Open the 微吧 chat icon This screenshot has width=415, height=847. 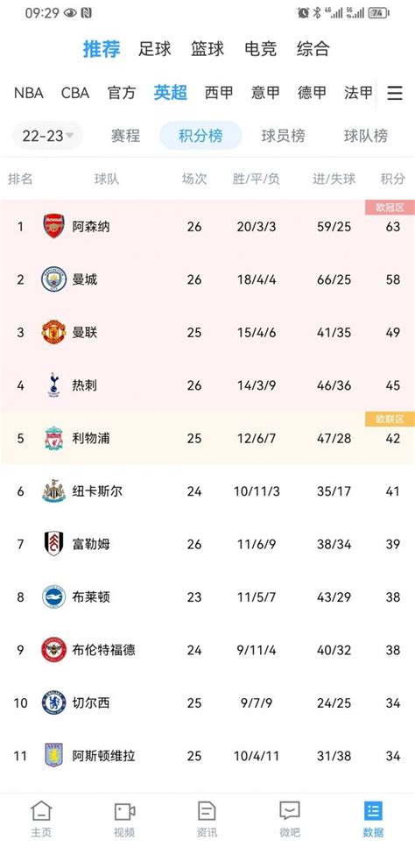coord(290,811)
